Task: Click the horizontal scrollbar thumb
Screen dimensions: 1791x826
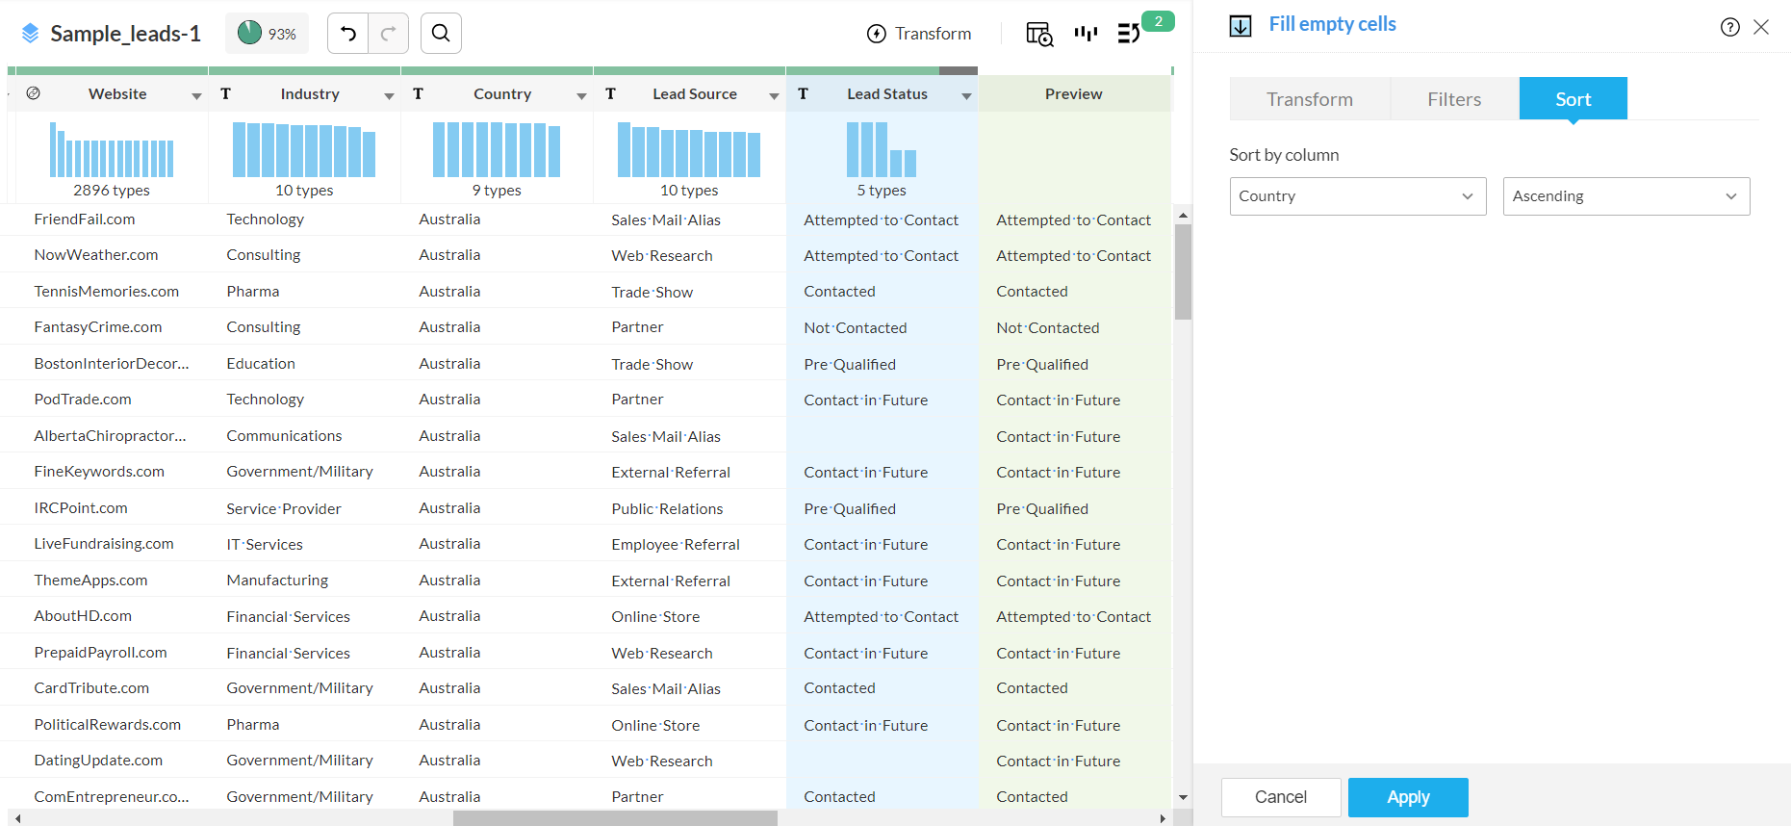Action: 615,818
